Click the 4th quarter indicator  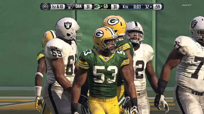[125, 7]
